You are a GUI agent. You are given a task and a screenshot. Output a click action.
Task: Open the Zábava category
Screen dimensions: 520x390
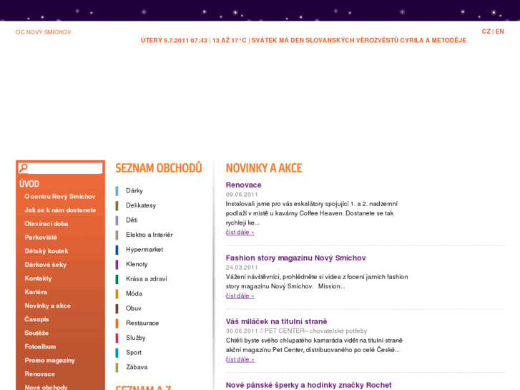(x=137, y=367)
